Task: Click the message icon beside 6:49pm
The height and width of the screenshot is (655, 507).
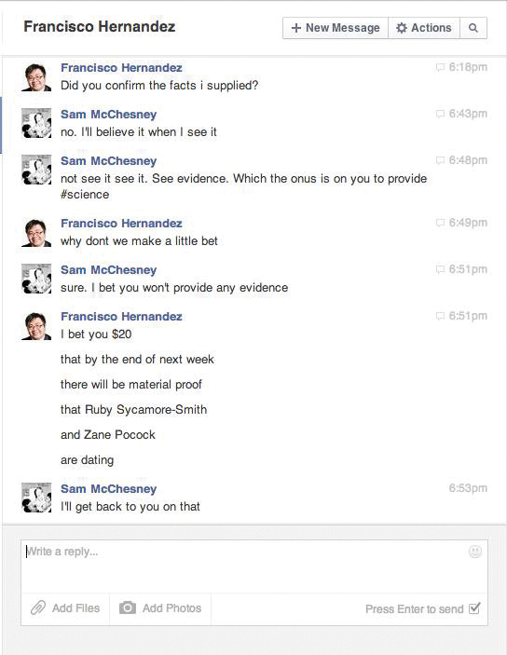Action: [x=440, y=223]
